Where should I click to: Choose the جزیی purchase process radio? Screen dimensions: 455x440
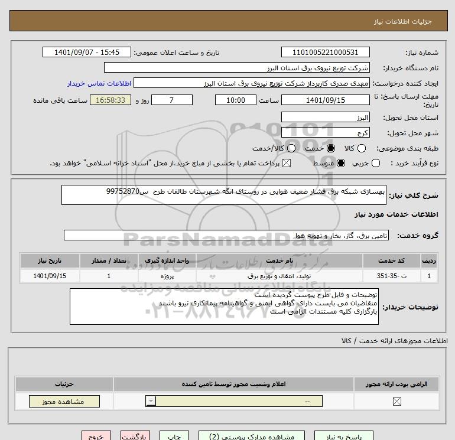coord(375,163)
